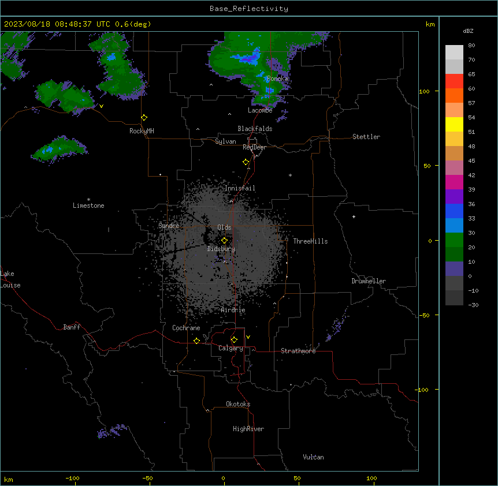498x486 pixels.
Task: Click the yellow diamond marker south of RedDeer
Action: 246,162
